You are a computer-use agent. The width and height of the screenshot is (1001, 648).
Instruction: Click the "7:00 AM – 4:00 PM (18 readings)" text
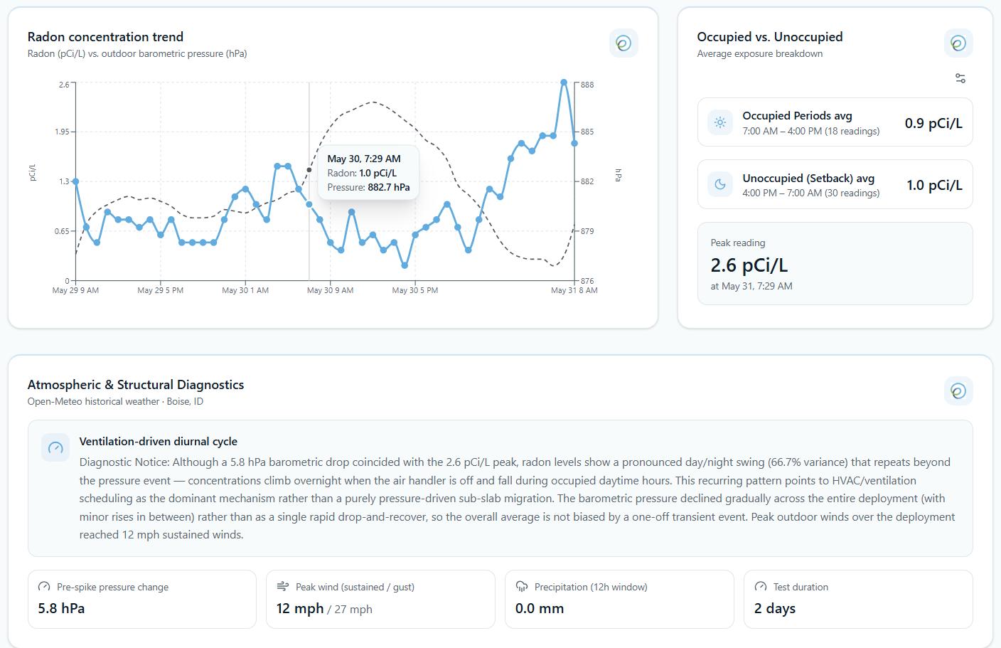coord(811,131)
